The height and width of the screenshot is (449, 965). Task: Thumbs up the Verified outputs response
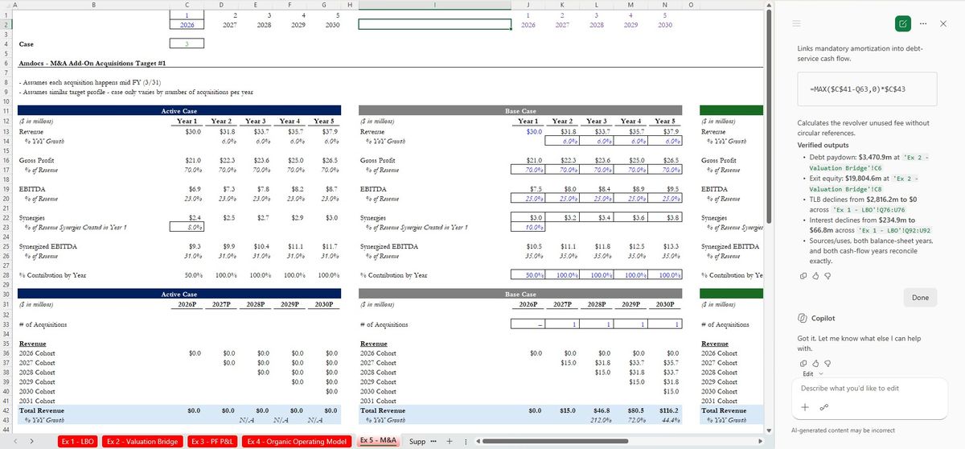click(x=815, y=275)
